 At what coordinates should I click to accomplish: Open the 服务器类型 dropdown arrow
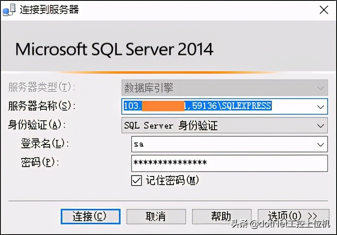pyautogui.click(x=320, y=88)
